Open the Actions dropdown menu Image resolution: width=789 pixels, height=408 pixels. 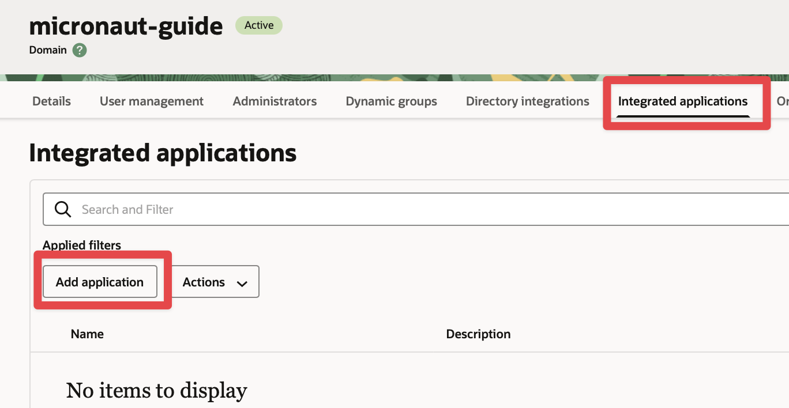click(x=215, y=282)
